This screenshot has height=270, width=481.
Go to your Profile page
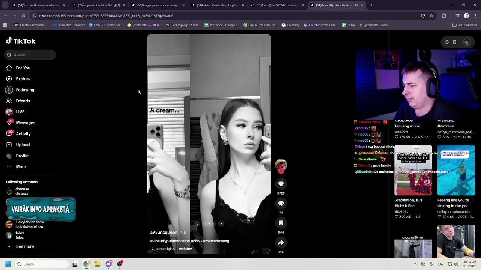point(22,156)
